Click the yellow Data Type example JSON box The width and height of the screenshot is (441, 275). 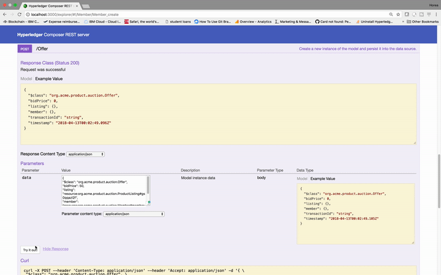[354, 214]
